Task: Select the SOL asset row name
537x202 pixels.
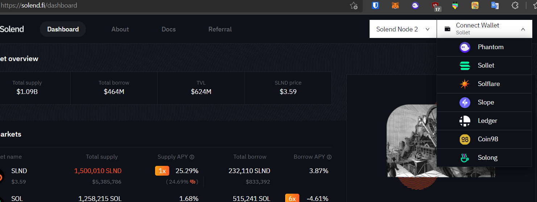Action: (x=17, y=198)
